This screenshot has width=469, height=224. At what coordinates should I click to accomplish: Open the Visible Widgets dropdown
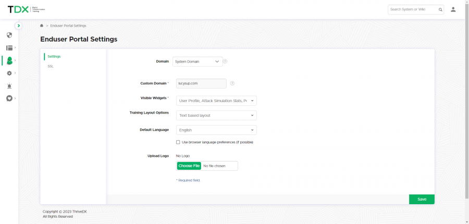[216, 101]
